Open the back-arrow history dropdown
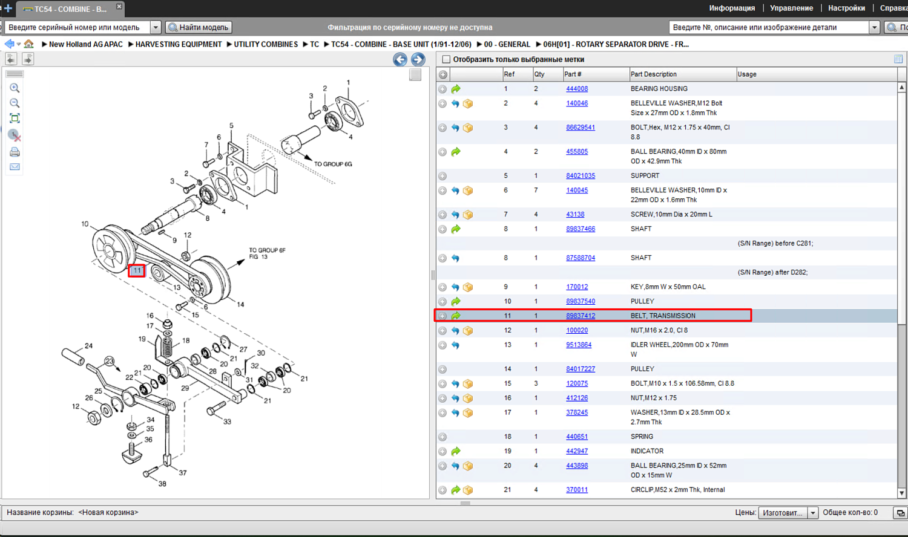The height and width of the screenshot is (537, 908). (19, 44)
